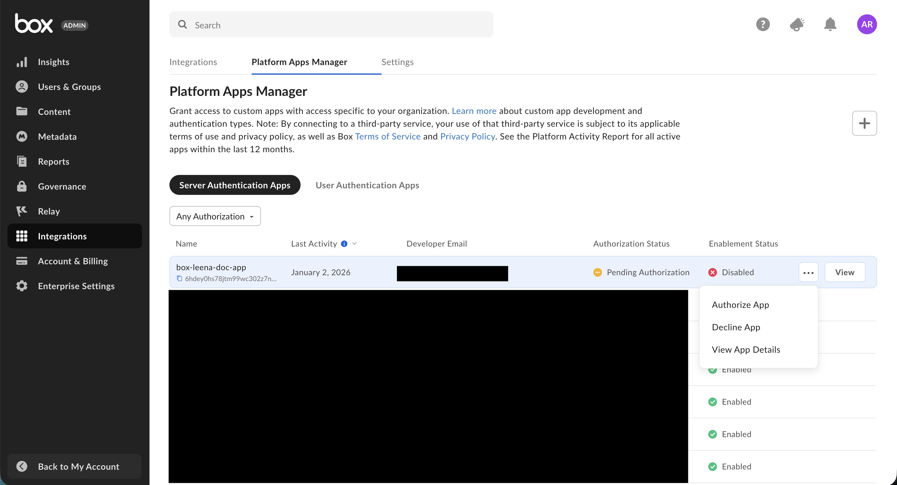Switch to the Settings tab
The image size is (897, 485).
(x=397, y=62)
